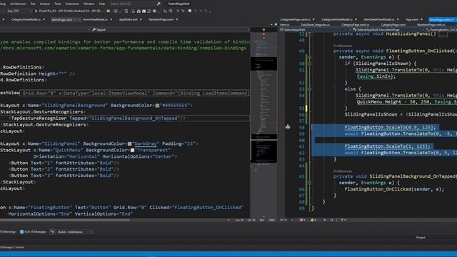
Task: Switch to the AppShell.xaml tab
Action: (129, 19)
